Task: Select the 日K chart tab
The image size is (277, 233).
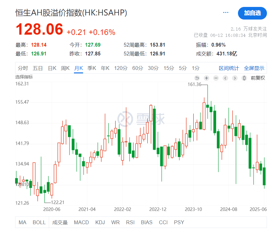Action: (x=52, y=68)
